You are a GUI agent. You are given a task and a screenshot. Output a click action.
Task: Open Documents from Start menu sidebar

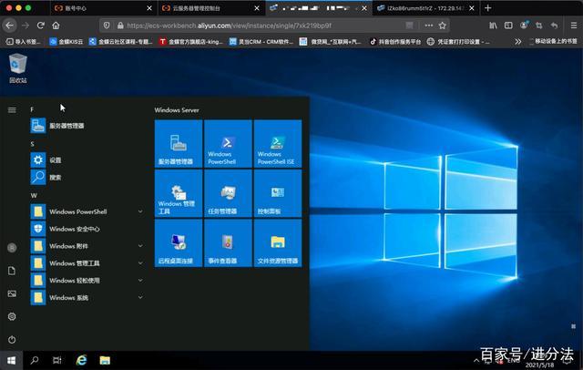click(12, 271)
